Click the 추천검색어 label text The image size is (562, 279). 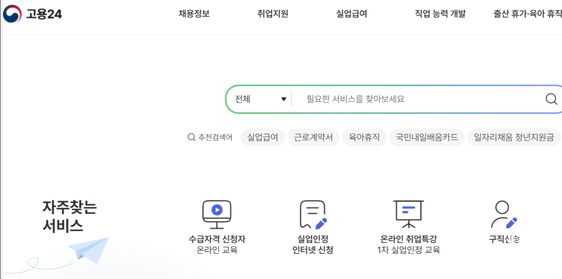tap(215, 138)
